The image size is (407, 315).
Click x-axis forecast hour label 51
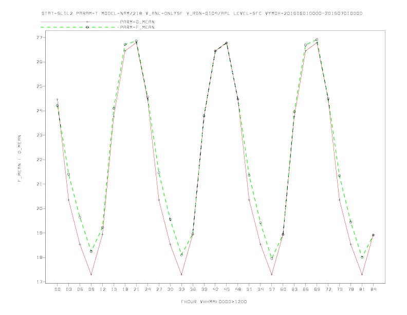click(249, 289)
